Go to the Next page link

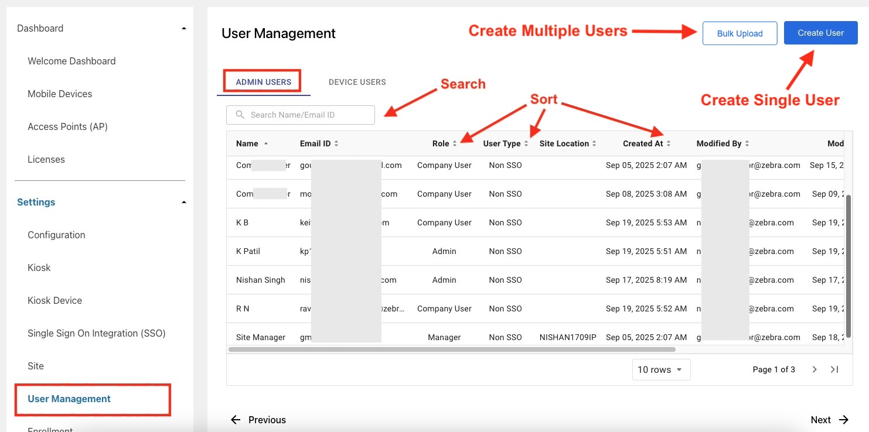pos(829,420)
